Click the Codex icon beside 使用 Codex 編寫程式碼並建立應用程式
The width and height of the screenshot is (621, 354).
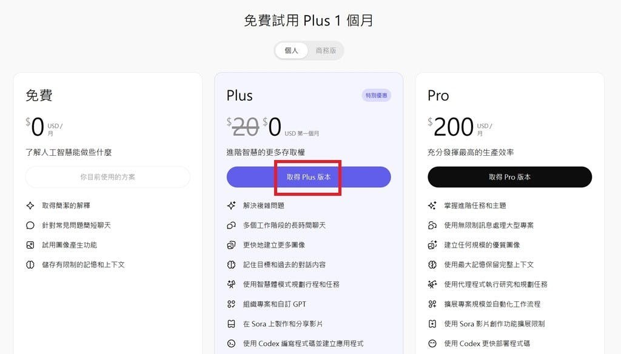coord(231,344)
